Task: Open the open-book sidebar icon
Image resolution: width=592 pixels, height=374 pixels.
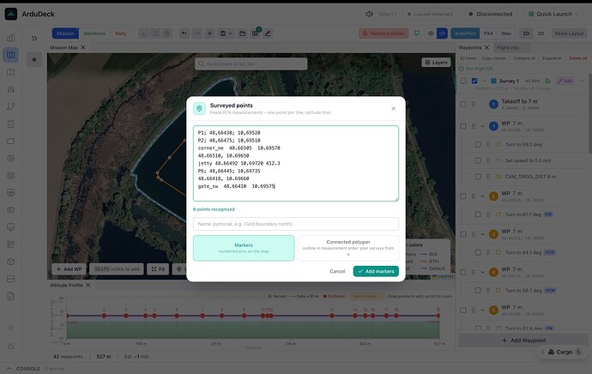Action: pyautogui.click(x=11, y=72)
